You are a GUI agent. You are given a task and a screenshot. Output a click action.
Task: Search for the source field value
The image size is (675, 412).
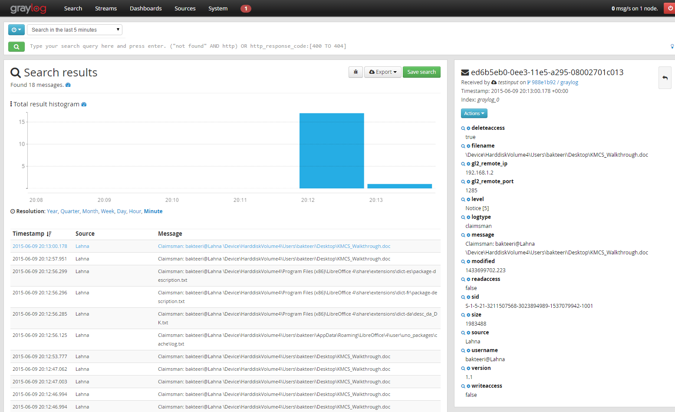point(463,333)
